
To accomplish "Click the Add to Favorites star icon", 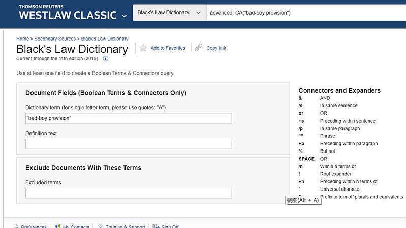I will pyautogui.click(x=143, y=48).
